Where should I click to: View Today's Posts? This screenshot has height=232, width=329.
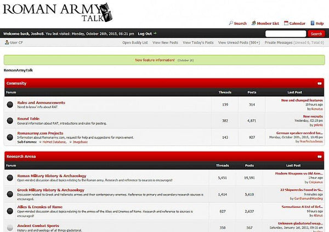pos(198,43)
